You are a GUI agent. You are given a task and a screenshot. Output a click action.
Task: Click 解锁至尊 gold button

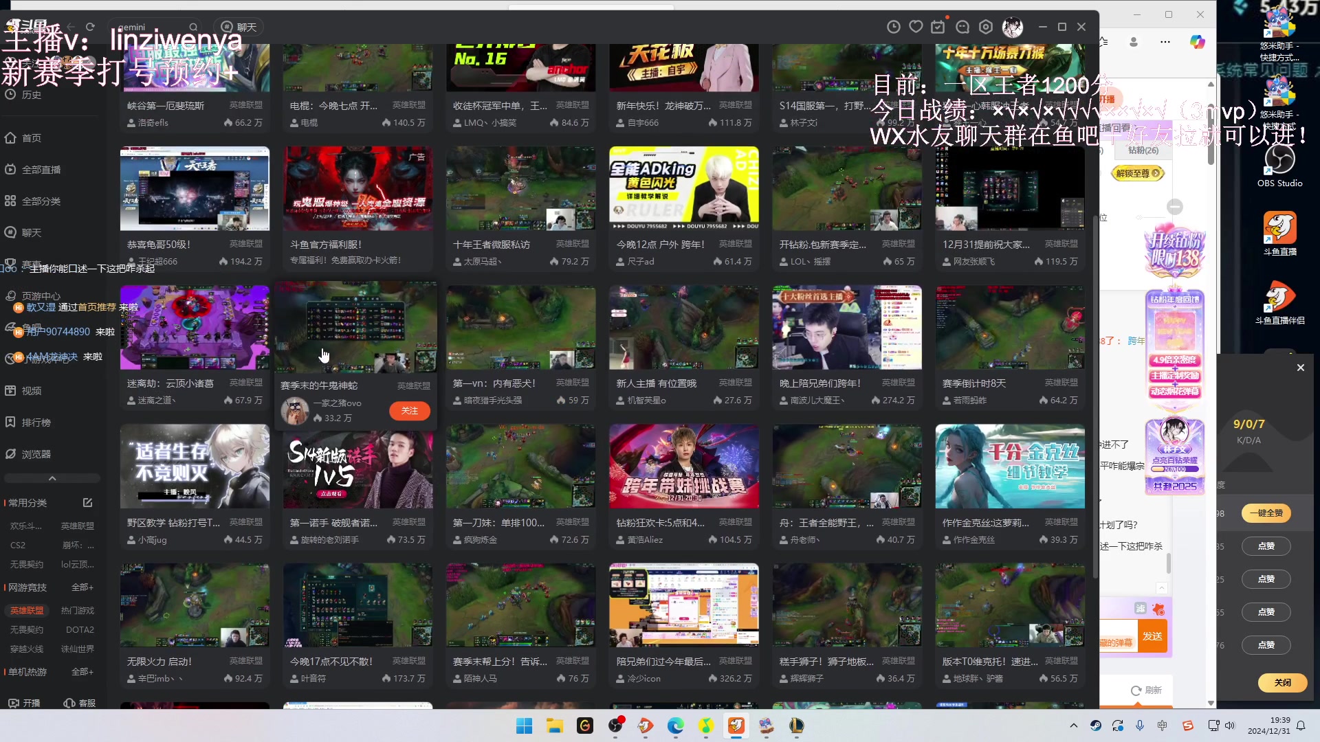pos(1138,173)
